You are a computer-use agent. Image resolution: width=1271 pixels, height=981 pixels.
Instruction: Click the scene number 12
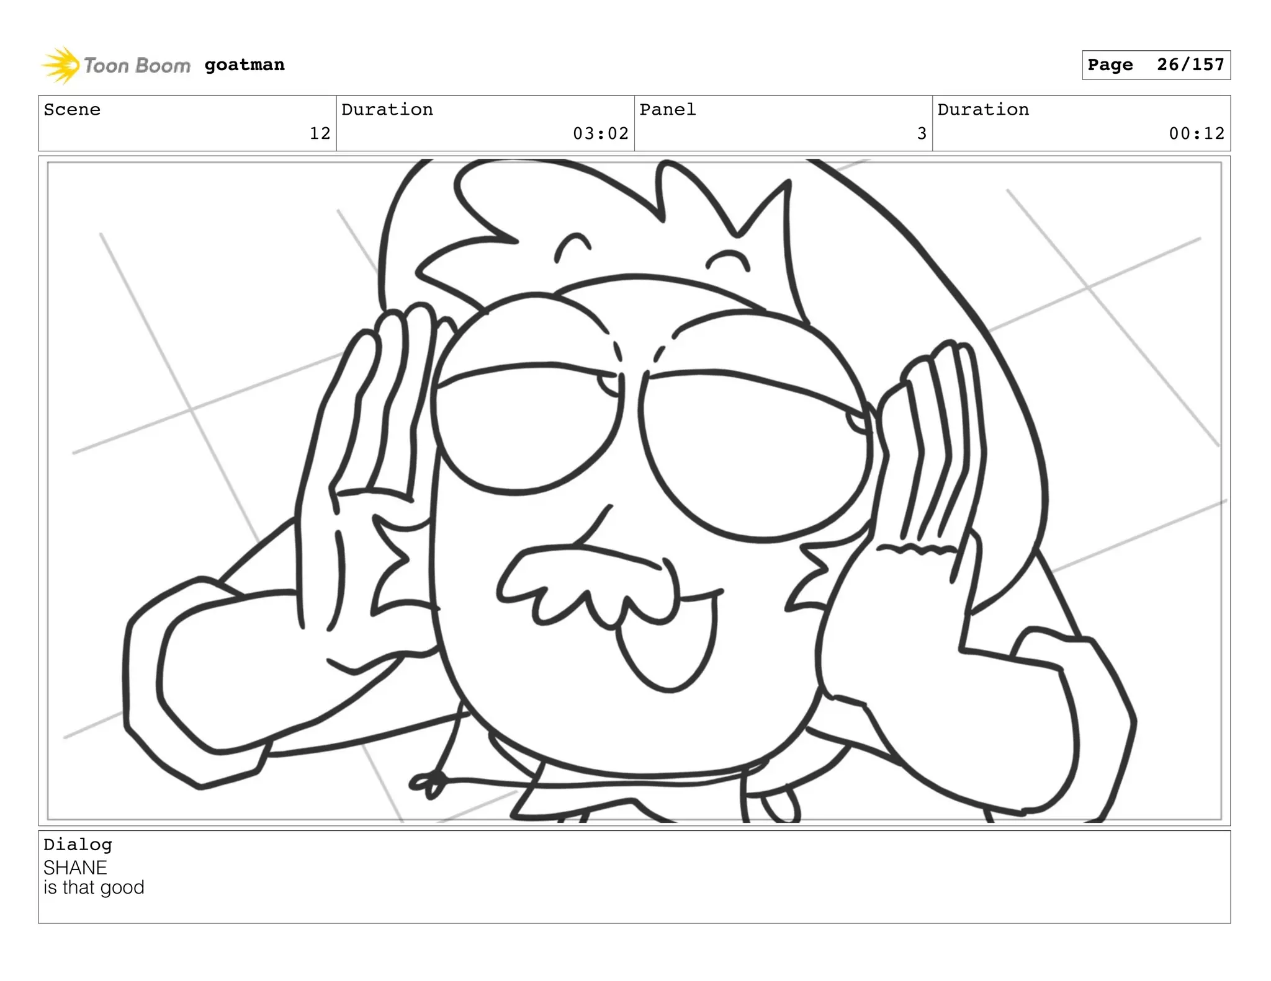pos(320,133)
